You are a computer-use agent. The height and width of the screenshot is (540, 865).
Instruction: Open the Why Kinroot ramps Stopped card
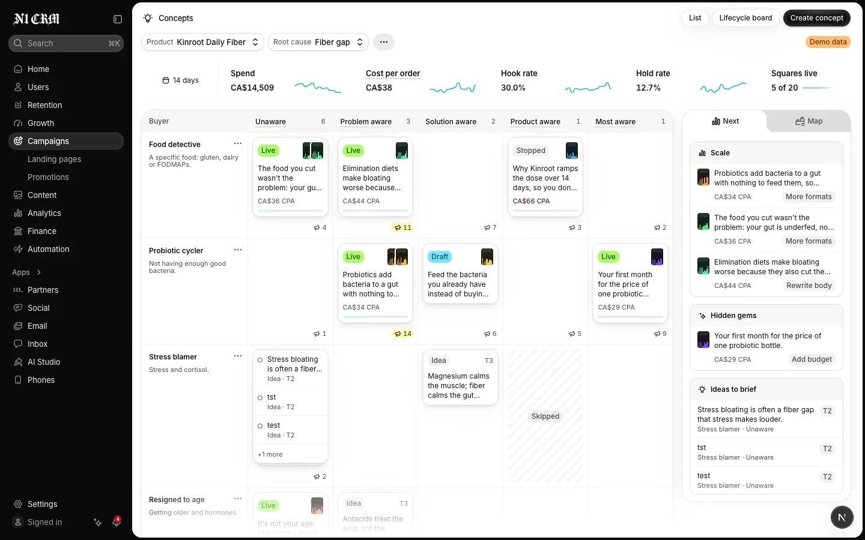click(545, 177)
